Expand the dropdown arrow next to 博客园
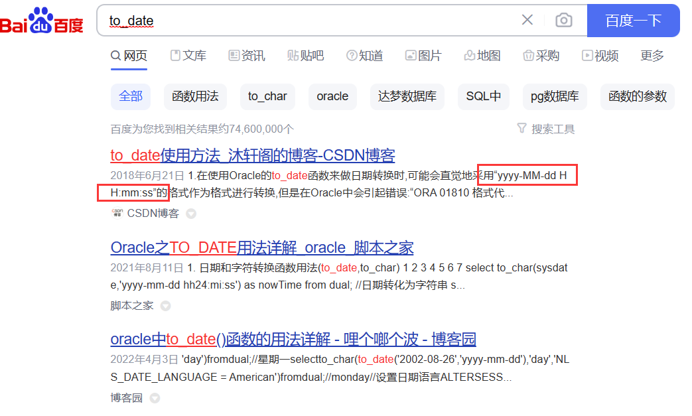This screenshot has width=692, height=416. click(x=155, y=398)
